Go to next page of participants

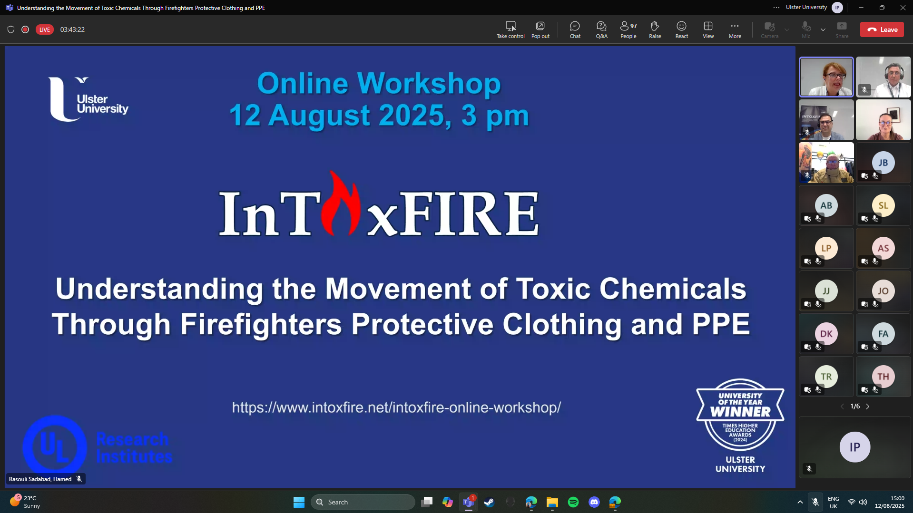click(868, 407)
